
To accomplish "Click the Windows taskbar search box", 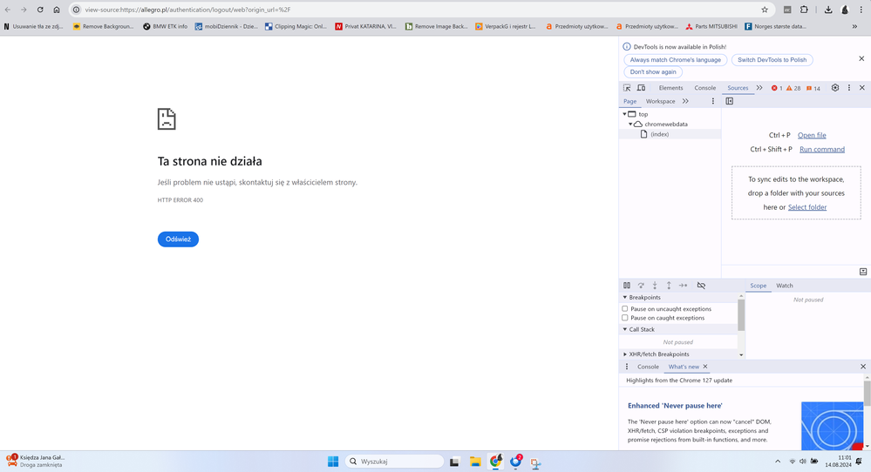I will pos(394,462).
